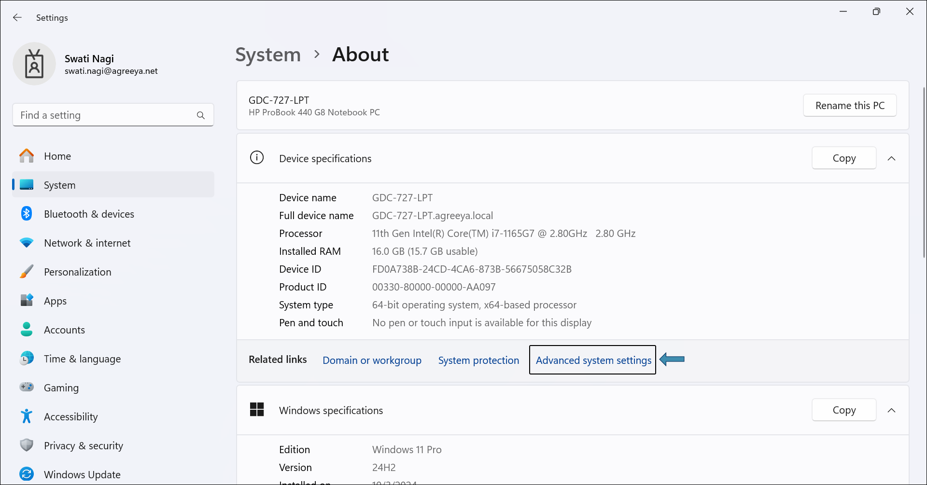Screen dimensions: 927x485
Task: Click the Device specifications info icon
Action: (257, 158)
